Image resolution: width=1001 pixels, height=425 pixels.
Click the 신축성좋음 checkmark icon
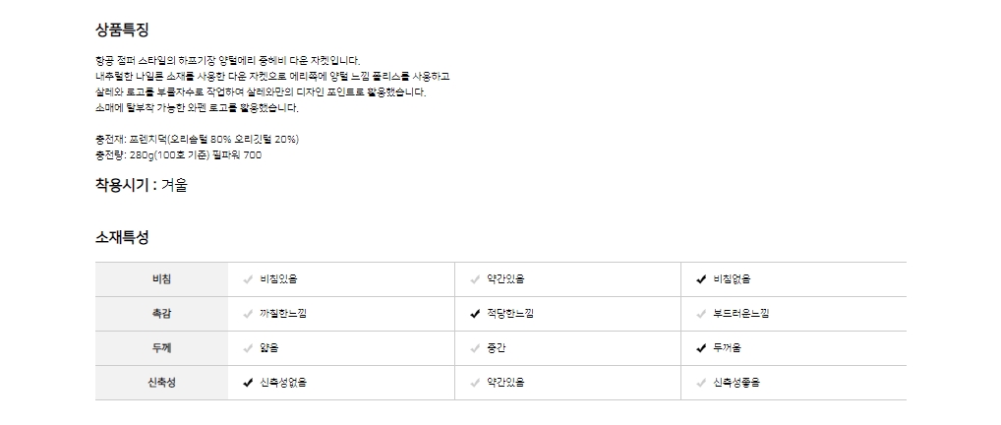point(701,383)
